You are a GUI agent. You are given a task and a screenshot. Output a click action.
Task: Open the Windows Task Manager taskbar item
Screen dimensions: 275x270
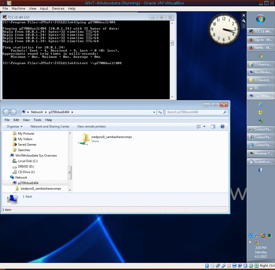261,153
